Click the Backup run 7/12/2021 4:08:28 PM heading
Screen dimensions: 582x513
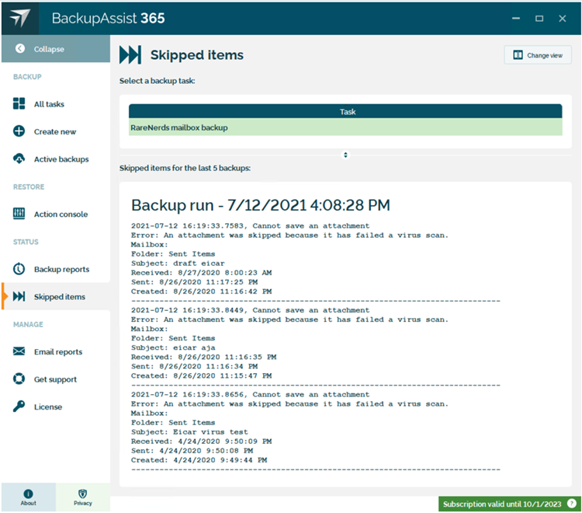click(x=261, y=205)
